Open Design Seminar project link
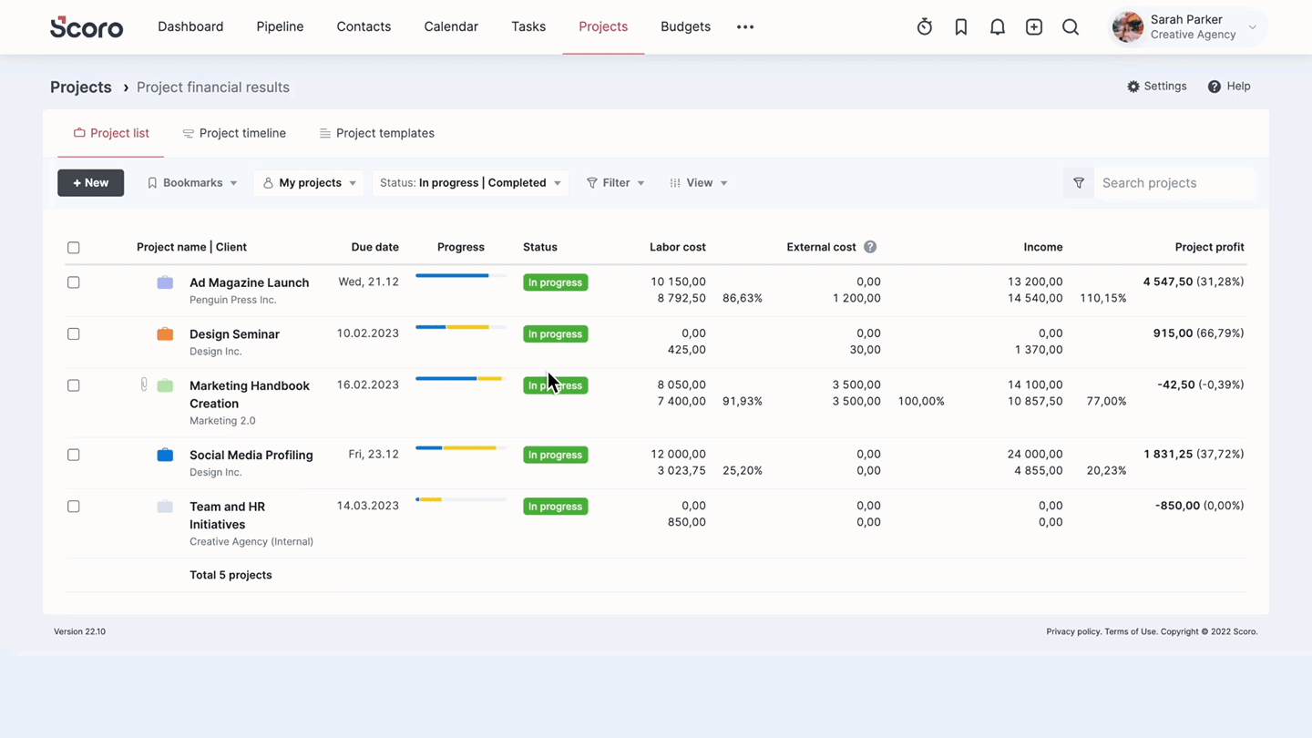 point(234,334)
